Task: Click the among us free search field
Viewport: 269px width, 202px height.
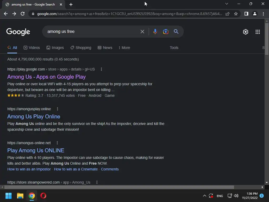Action: pyautogui.click(x=93, y=32)
